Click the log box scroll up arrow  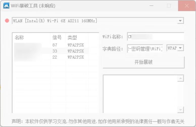181,78
